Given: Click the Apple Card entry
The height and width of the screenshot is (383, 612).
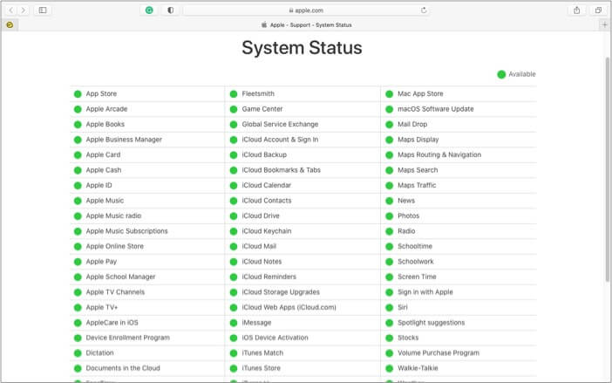Looking at the screenshot, I should 103,154.
